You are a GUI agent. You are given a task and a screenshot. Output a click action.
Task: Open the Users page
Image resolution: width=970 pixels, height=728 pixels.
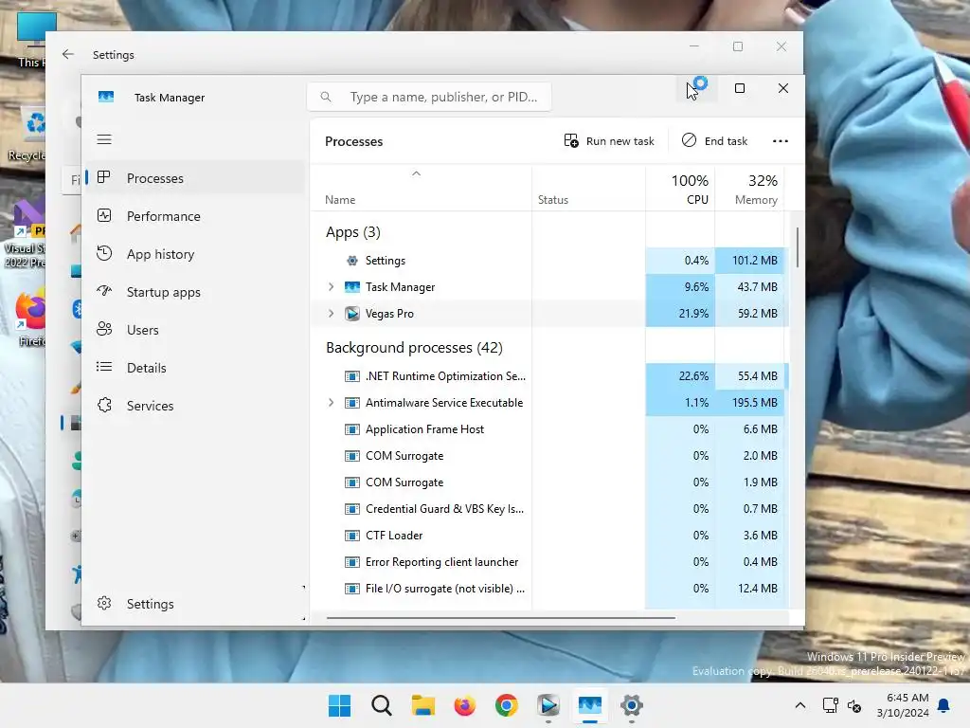[194, 330]
